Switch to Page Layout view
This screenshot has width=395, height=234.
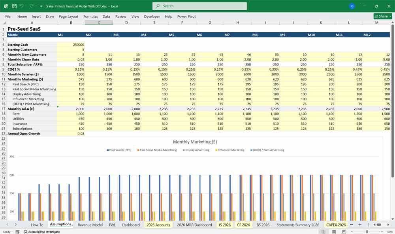[x=334, y=232]
